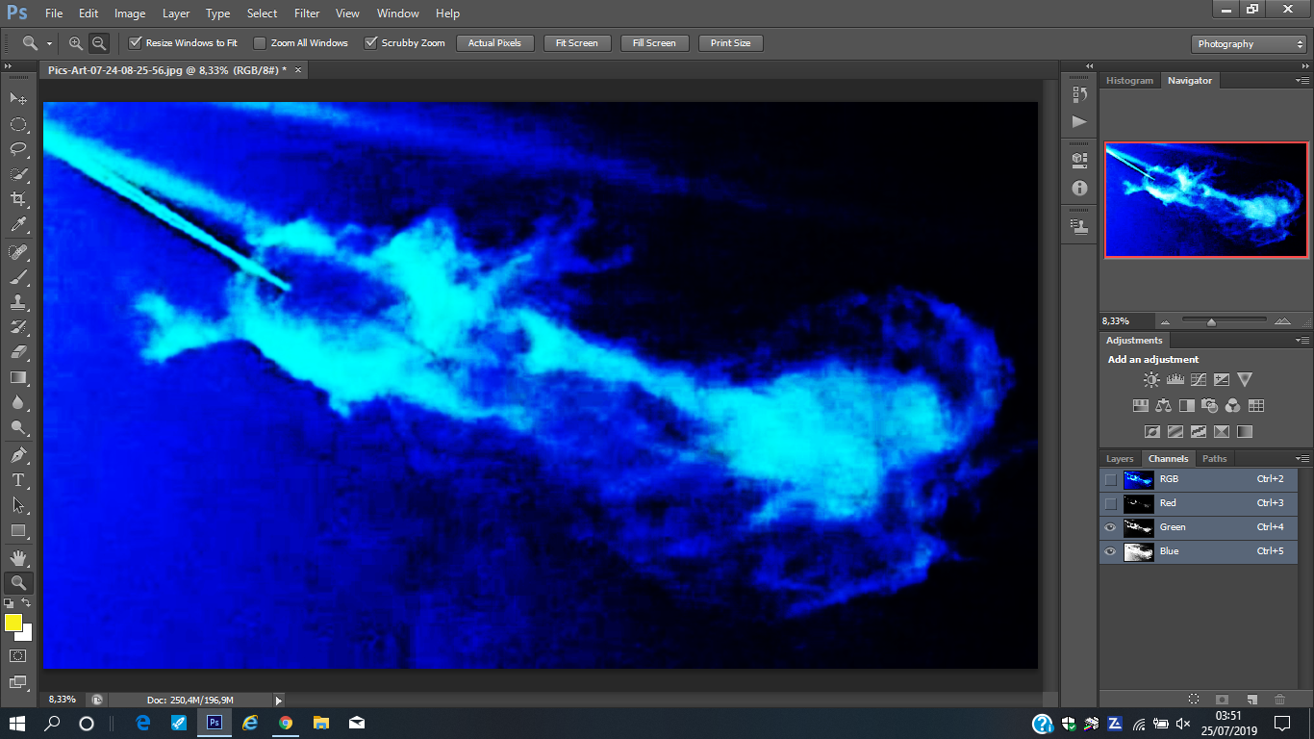Select the Crop tool
The image size is (1314, 739).
click(x=17, y=199)
